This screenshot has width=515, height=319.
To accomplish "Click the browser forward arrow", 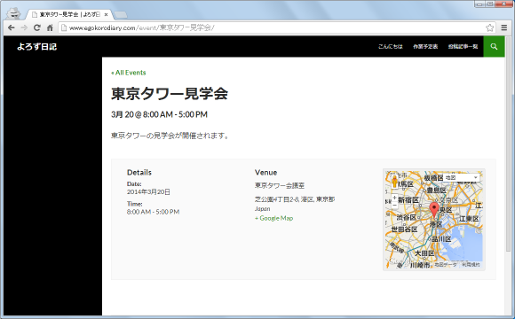I will pos(24,27).
